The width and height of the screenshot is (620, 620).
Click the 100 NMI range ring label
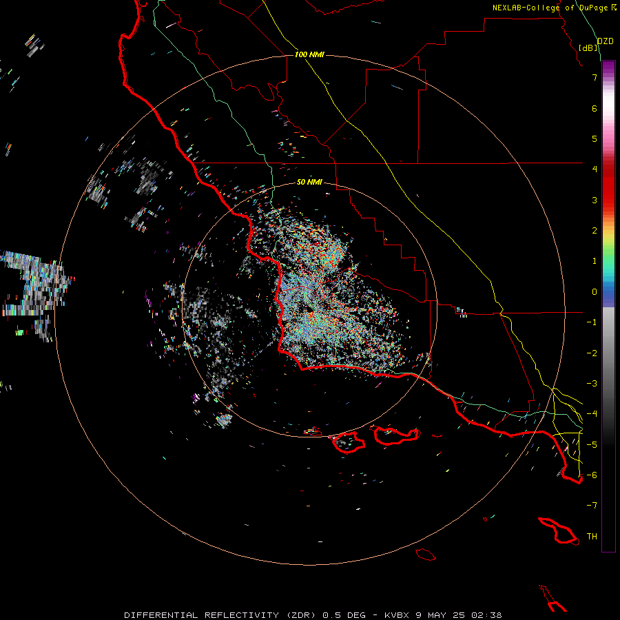(x=309, y=54)
